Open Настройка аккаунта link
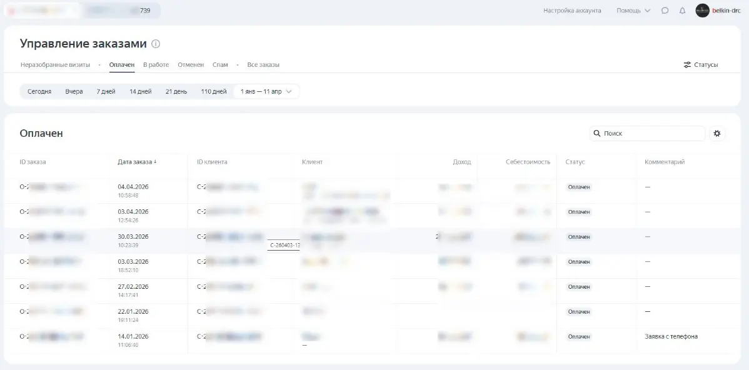This screenshot has height=370, width=749. 572,11
